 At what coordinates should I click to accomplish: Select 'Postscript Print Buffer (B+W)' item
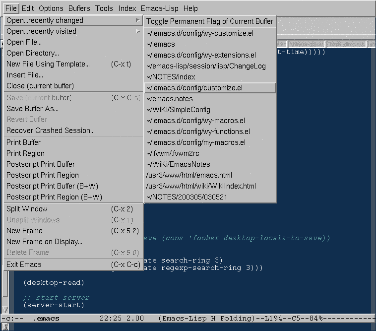pyautogui.click(x=52, y=186)
